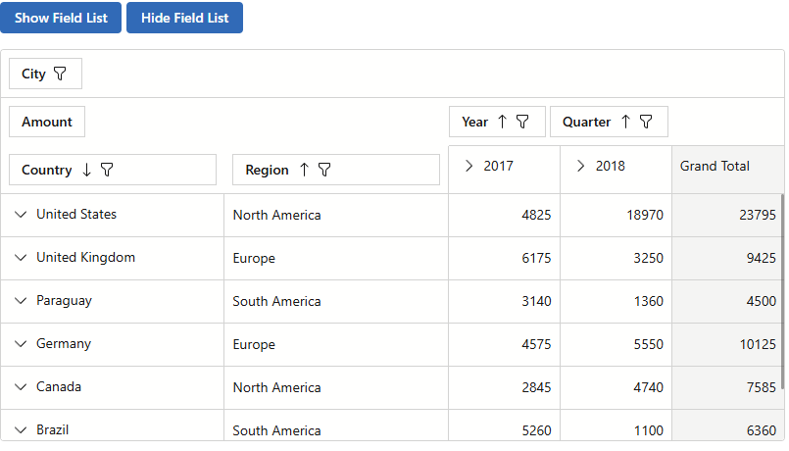This screenshot has height=451, width=789.
Task: Toggle the Quarter sort arrow icon
Action: click(x=625, y=122)
